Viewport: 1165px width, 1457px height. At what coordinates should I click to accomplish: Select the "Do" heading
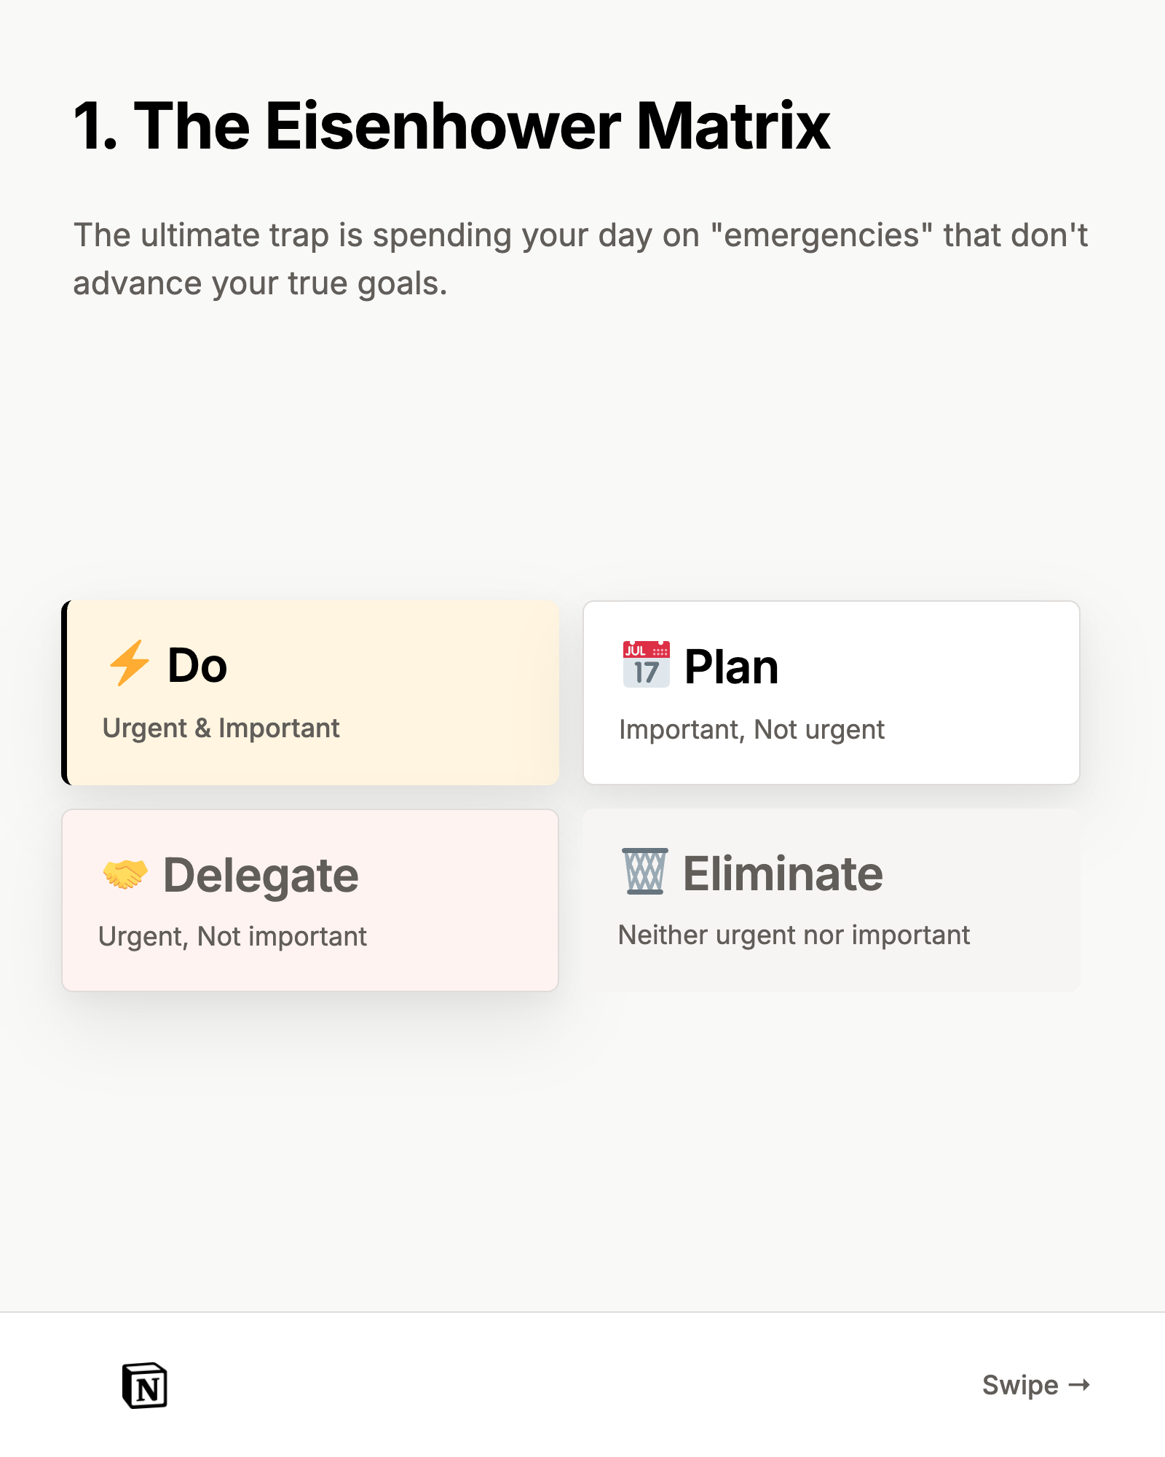197,665
